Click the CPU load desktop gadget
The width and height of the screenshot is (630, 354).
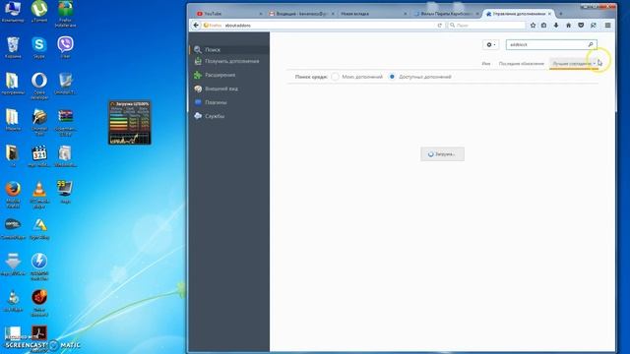[x=130, y=122]
